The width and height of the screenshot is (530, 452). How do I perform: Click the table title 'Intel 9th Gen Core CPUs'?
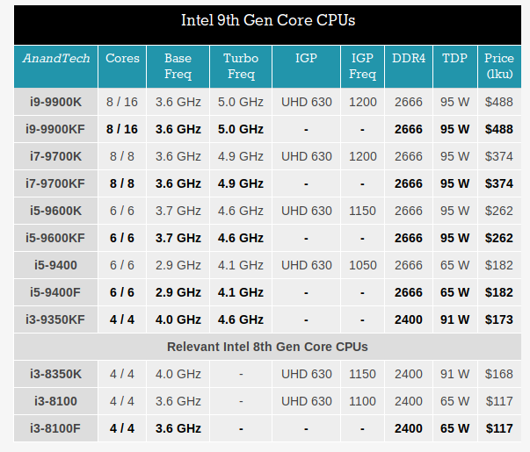tap(268, 20)
